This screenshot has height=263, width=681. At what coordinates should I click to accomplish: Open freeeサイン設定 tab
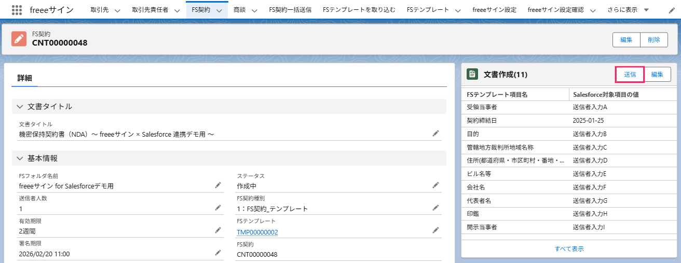494,10
